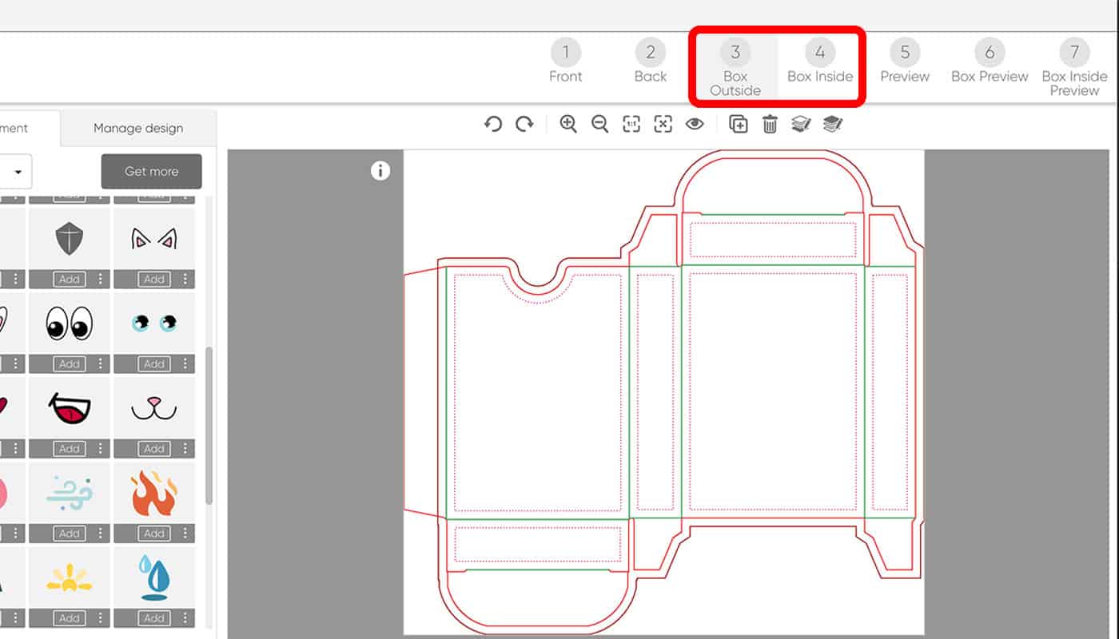The width and height of the screenshot is (1119, 639).
Task: Delete selection with the trash icon
Action: (x=770, y=124)
